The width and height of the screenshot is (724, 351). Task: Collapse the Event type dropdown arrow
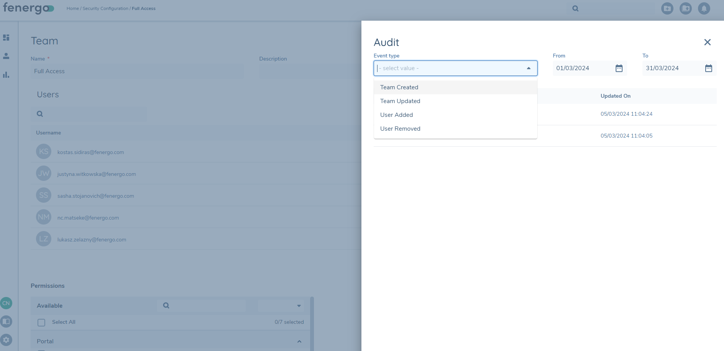529,68
